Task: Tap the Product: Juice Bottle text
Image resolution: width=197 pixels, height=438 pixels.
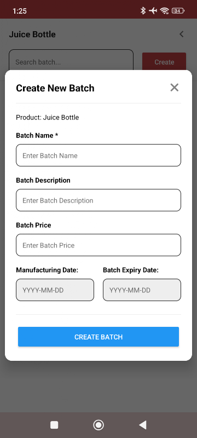Action: [x=48, y=117]
